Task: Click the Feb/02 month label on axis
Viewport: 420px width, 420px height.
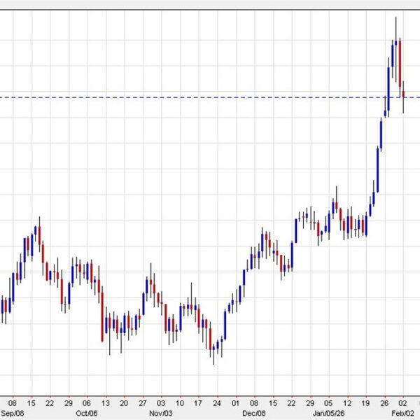Action: [x=402, y=413]
